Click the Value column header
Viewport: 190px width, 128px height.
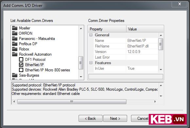click(x=145, y=29)
